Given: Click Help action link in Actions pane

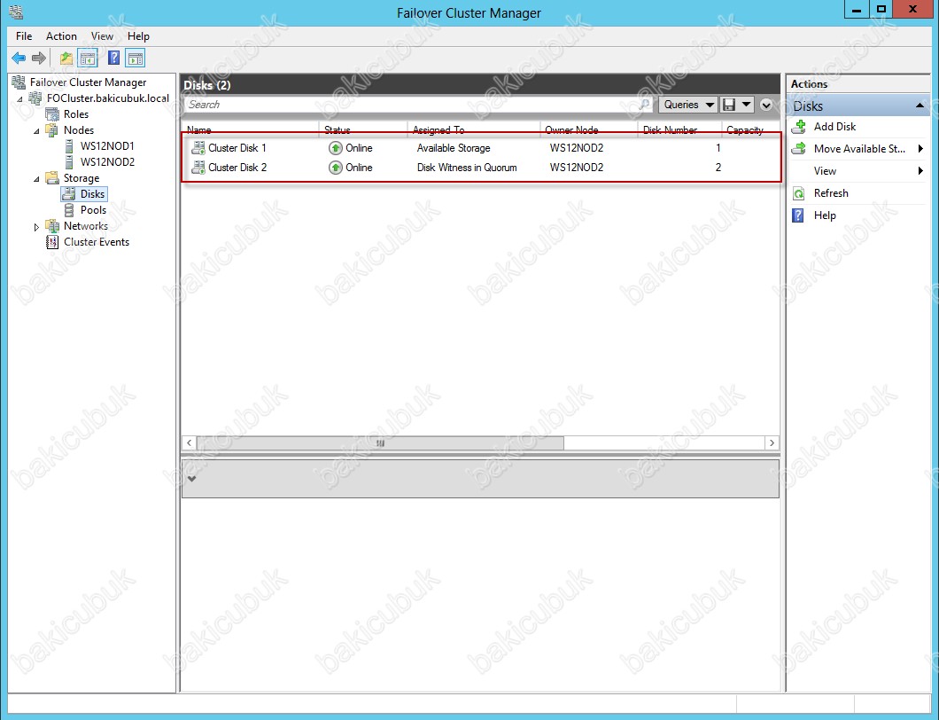Looking at the screenshot, I should pyautogui.click(x=825, y=215).
